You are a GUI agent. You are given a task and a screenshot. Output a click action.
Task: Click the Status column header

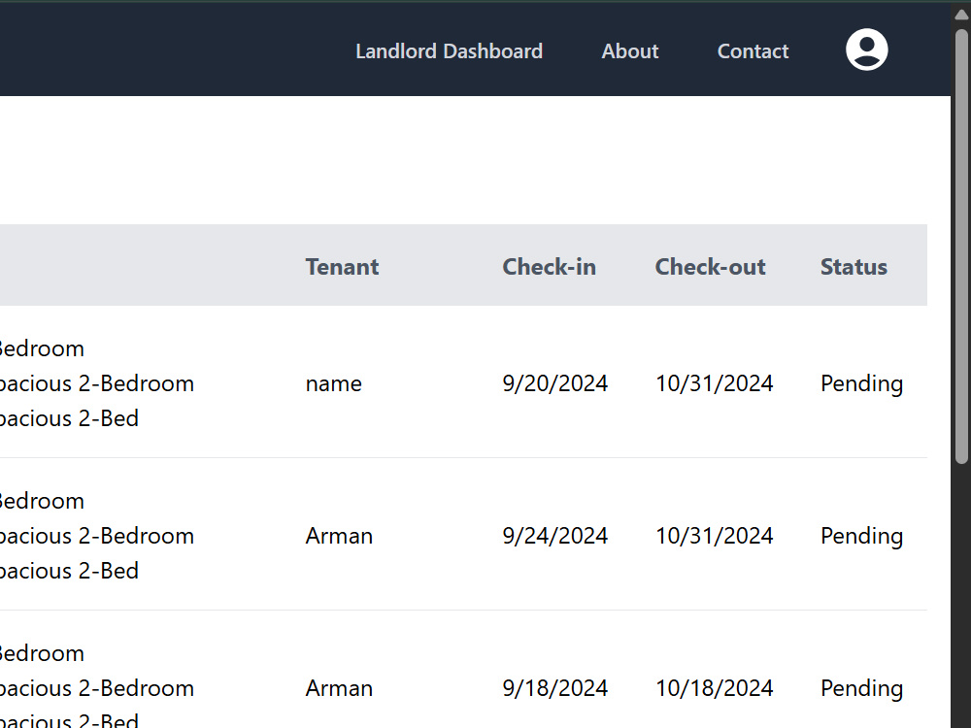tap(854, 267)
